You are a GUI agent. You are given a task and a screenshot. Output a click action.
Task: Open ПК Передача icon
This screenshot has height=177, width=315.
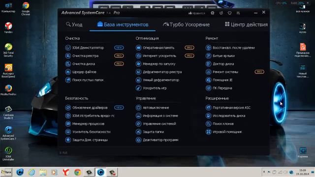pos(208,88)
